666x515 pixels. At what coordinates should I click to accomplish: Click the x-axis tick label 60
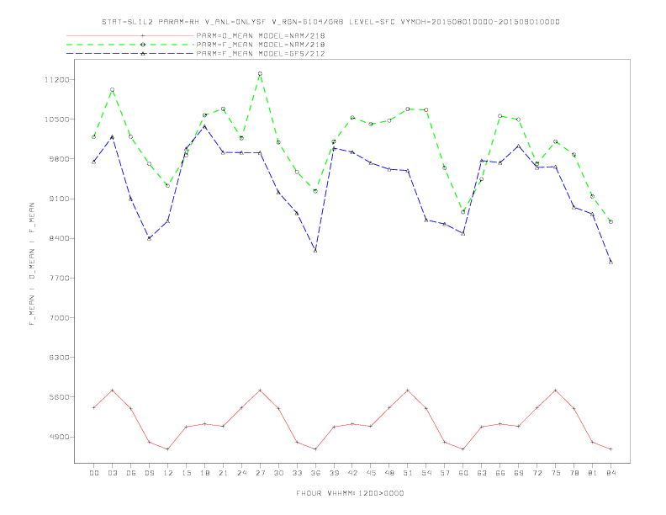coord(463,473)
